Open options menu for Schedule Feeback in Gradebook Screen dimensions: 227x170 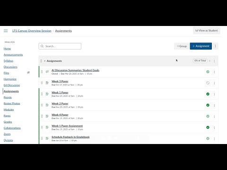[x=214, y=139]
